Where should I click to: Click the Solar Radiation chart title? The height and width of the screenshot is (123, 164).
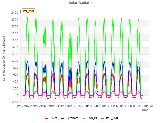[x=82, y=3]
